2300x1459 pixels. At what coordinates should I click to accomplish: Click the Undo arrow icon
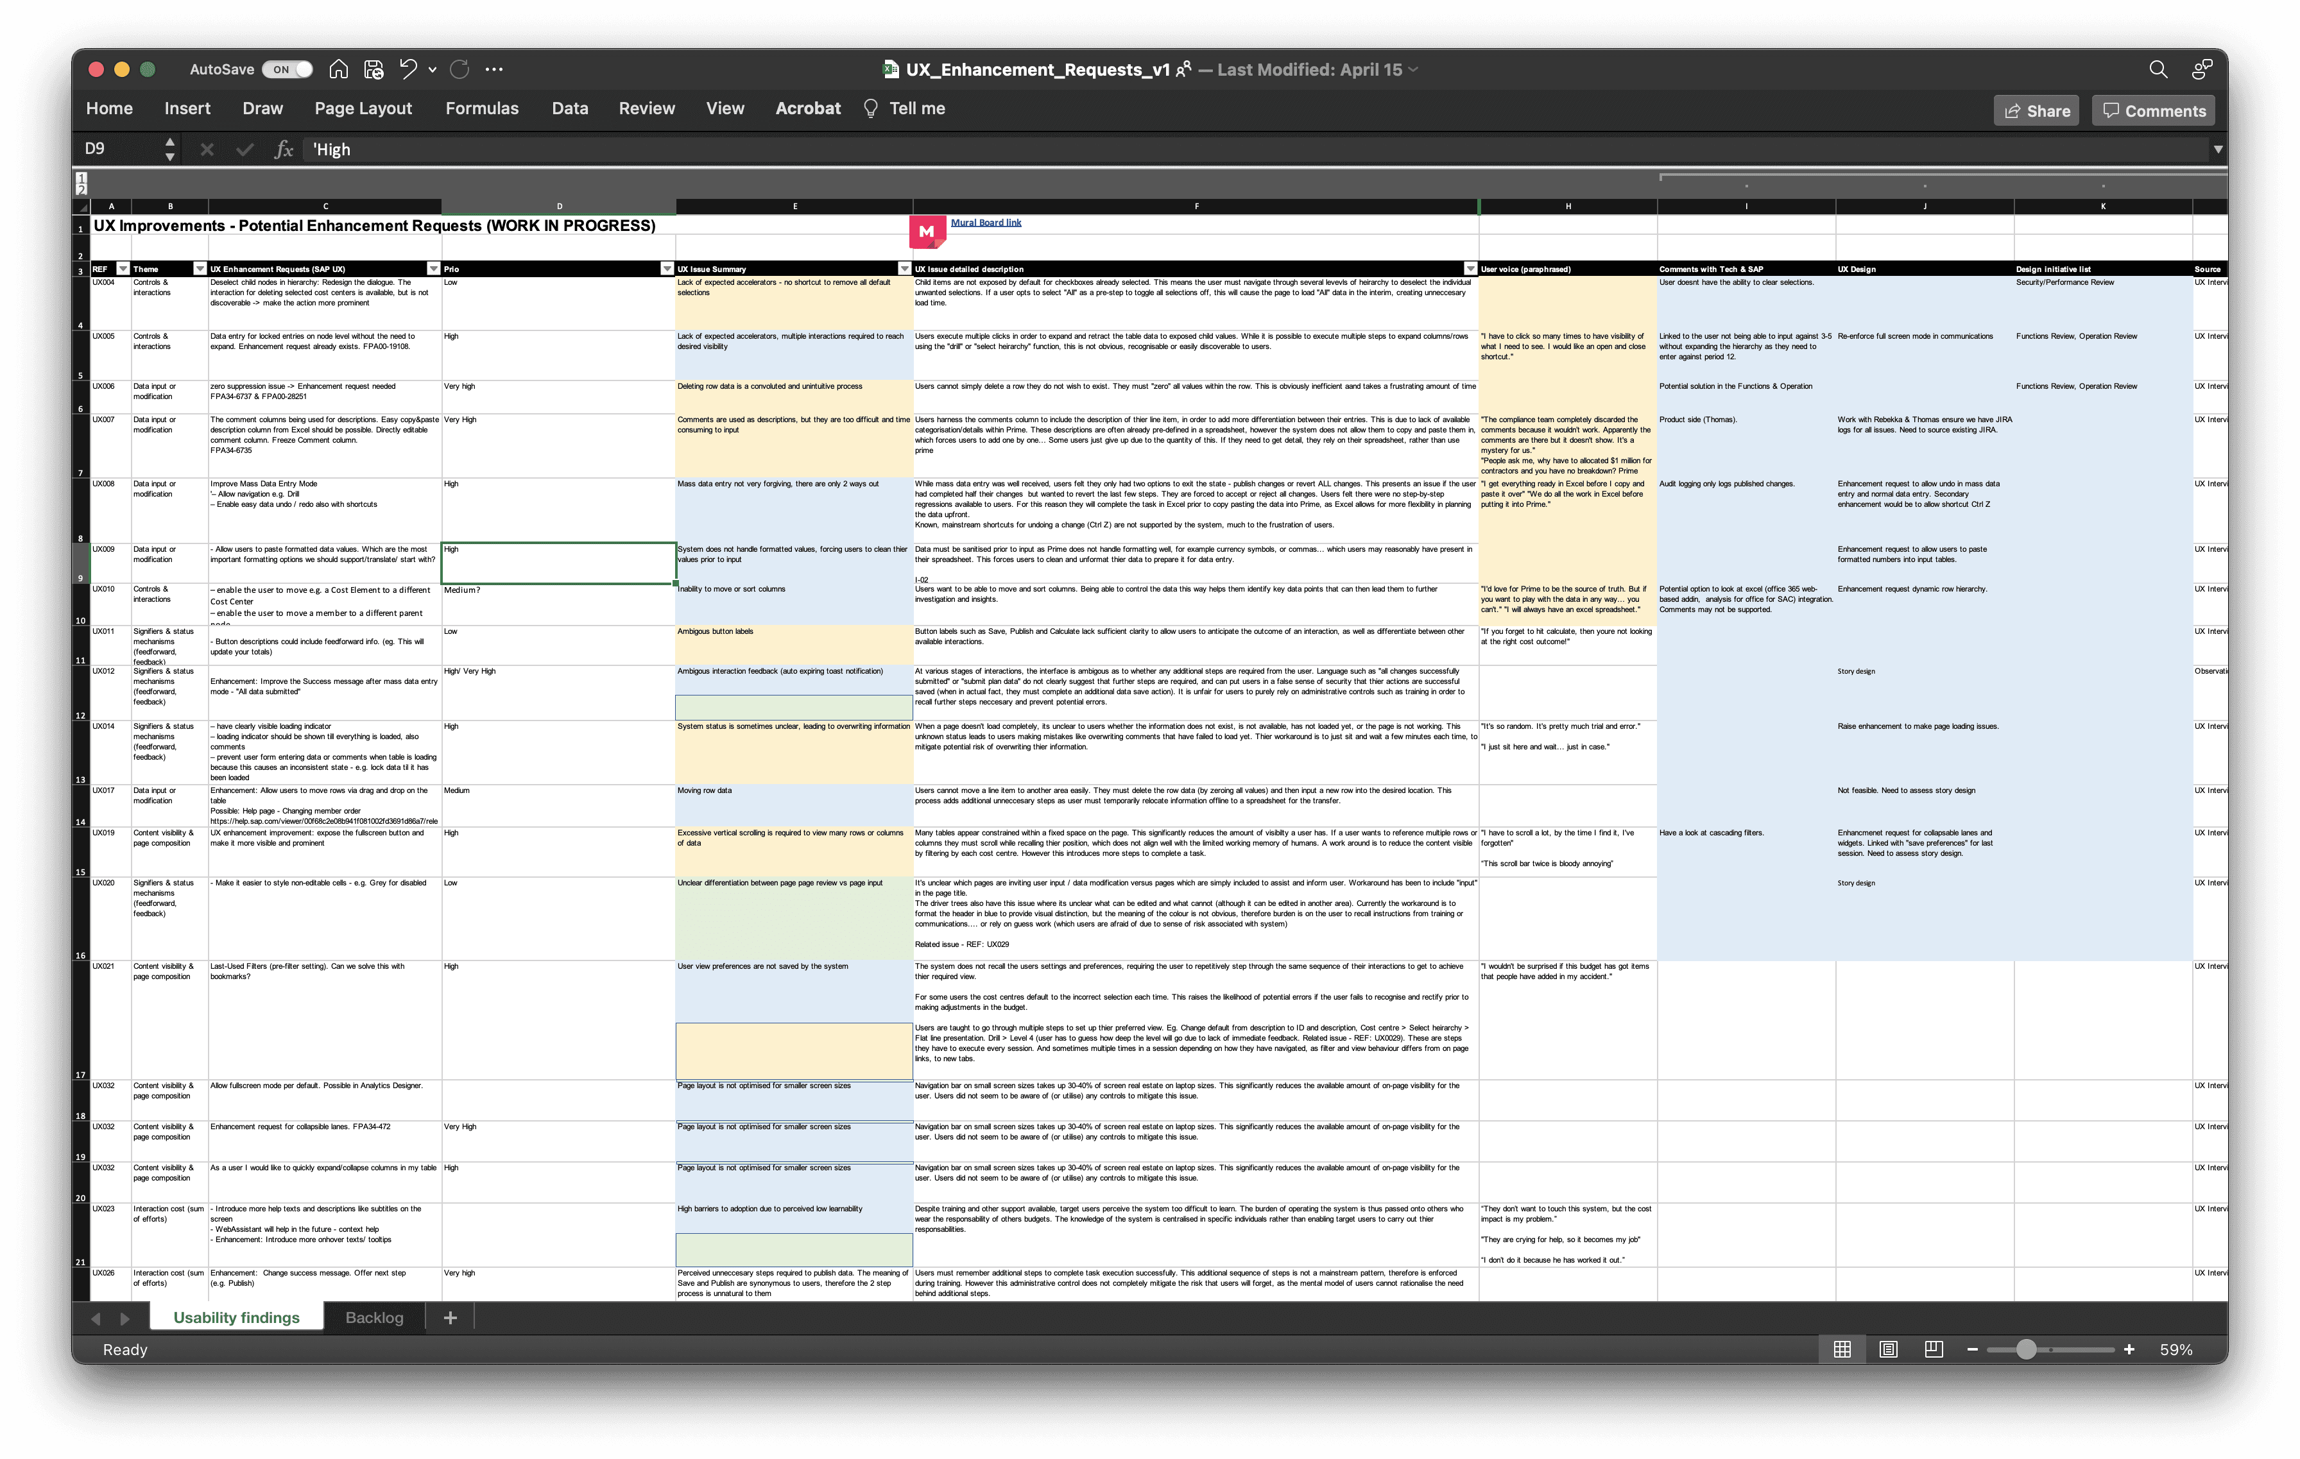408,70
